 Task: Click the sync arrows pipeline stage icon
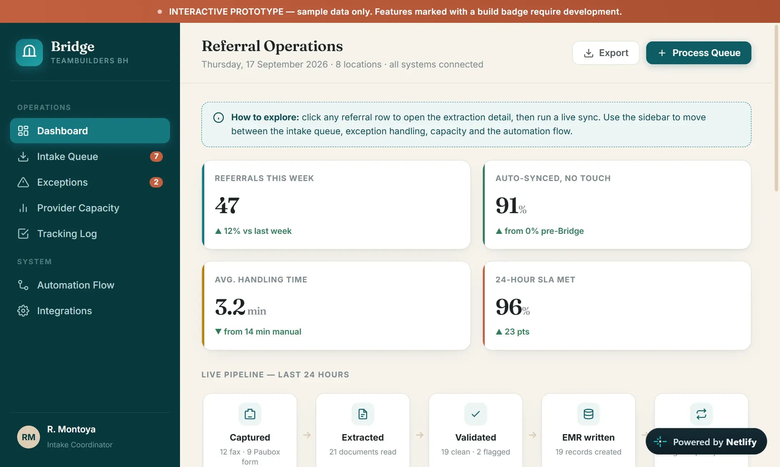[x=701, y=414]
